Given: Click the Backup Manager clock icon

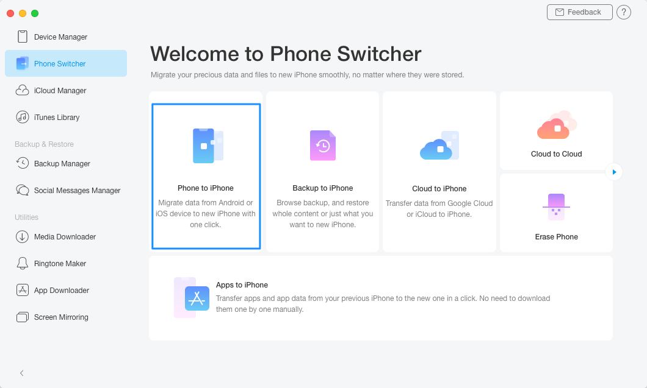Looking at the screenshot, I should point(23,163).
